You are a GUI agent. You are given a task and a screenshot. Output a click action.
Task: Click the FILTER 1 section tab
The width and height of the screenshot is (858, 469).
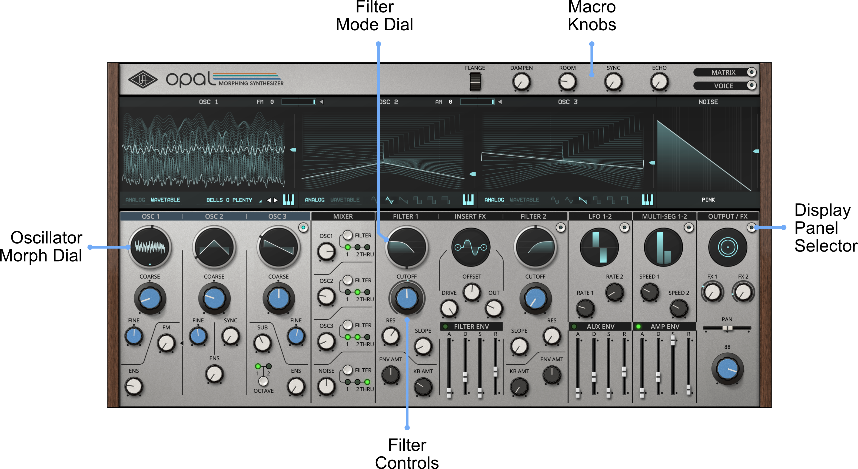(x=405, y=217)
